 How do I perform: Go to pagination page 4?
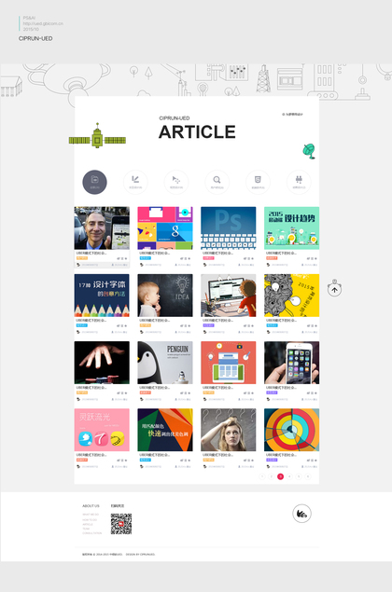coord(289,476)
